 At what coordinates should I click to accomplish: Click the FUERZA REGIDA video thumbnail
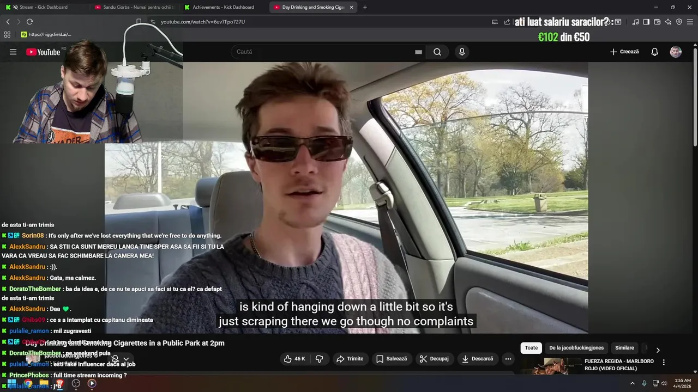pyautogui.click(x=551, y=366)
